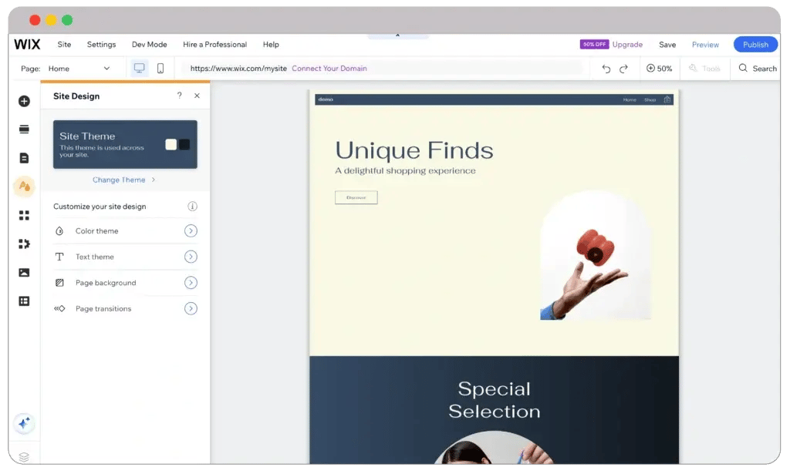The image size is (790, 474).
Task: Open the Media image icon in sidebar
Action: [x=24, y=272]
